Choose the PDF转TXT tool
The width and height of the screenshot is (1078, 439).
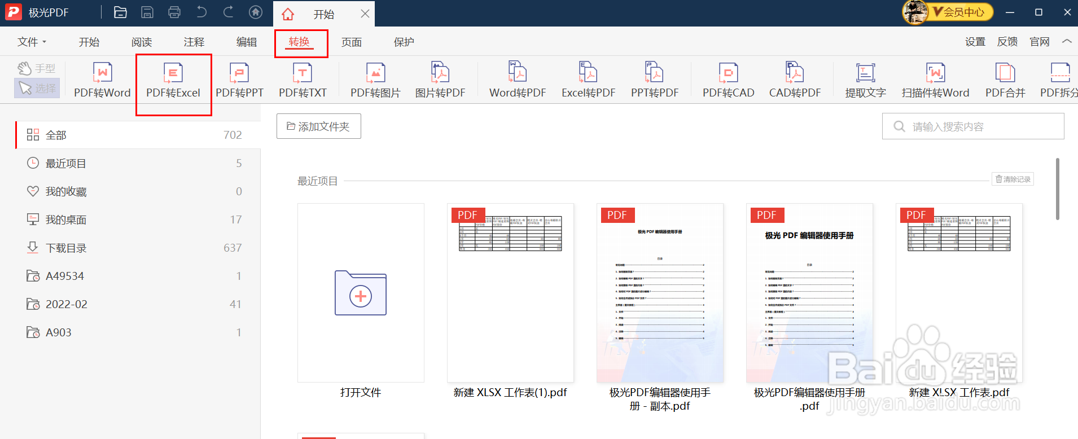[303, 80]
